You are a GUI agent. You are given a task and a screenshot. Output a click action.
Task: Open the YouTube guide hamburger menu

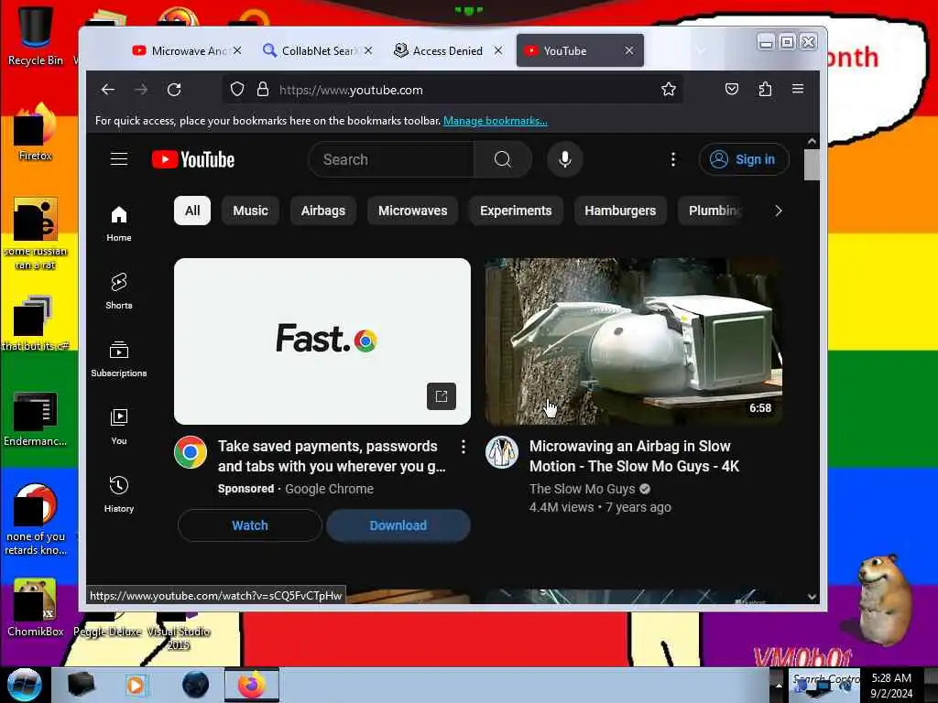tap(119, 159)
